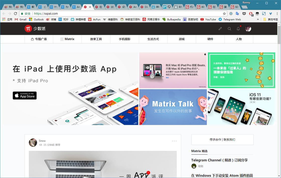
Task: Switch to the Apple logo browser tab
Action: coord(178,7)
